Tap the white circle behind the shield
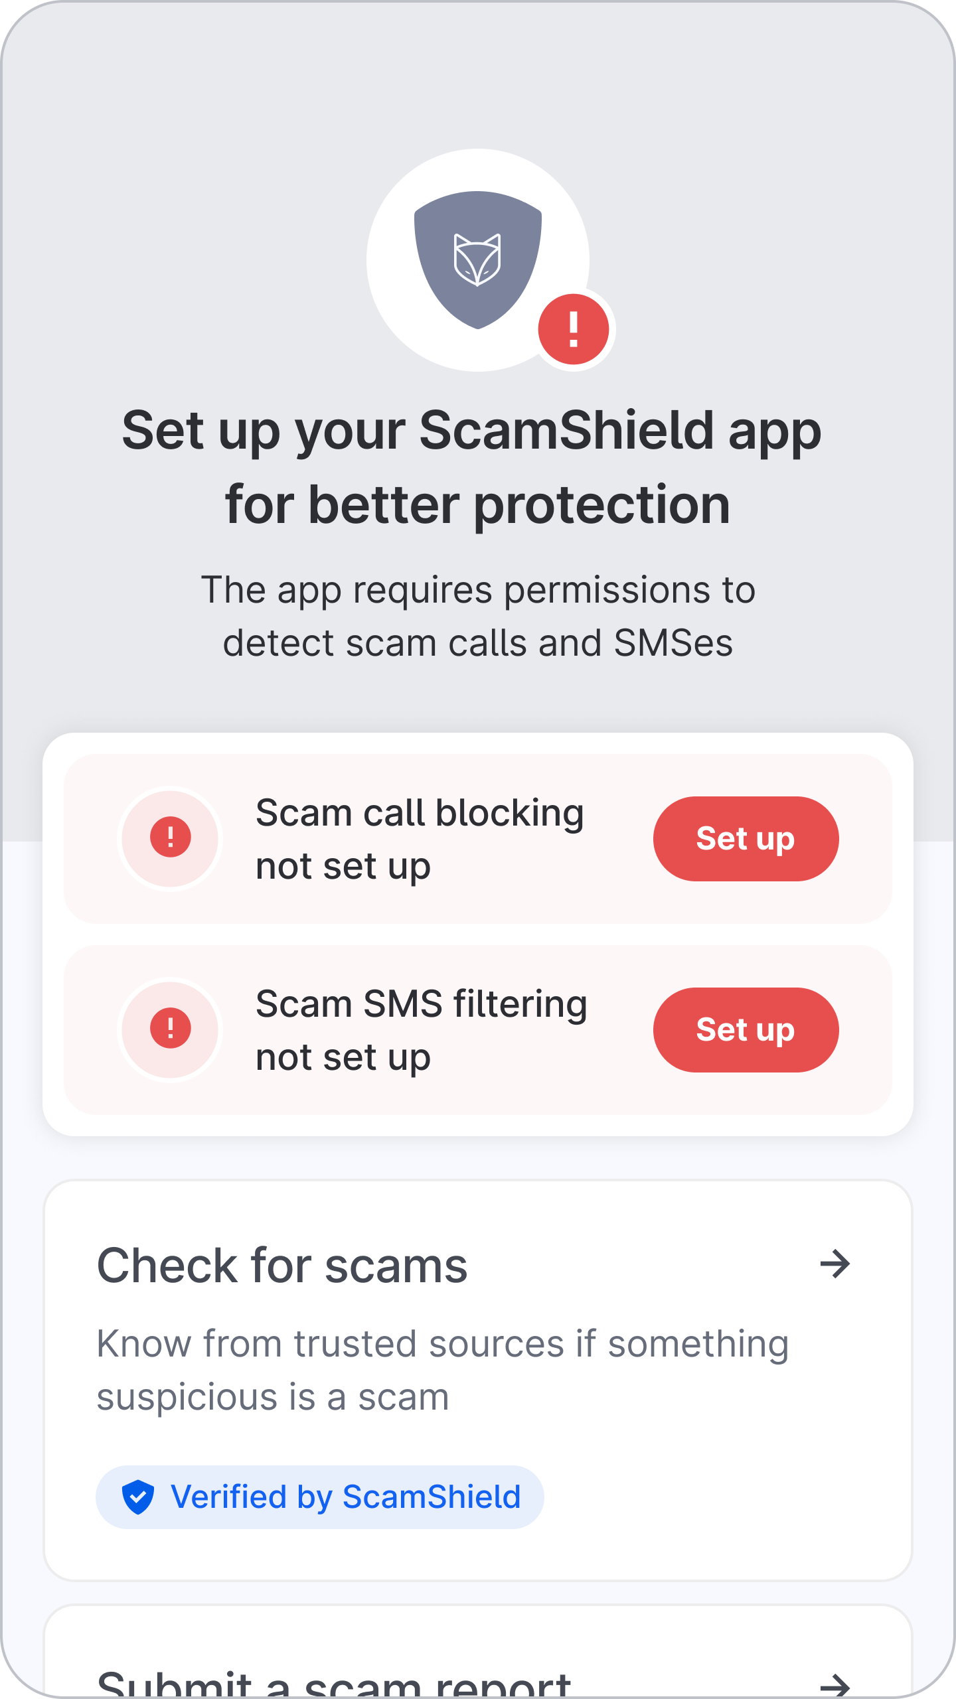Image resolution: width=956 pixels, height=1699 pixels. pyautogui.click(x=478, y=260)
